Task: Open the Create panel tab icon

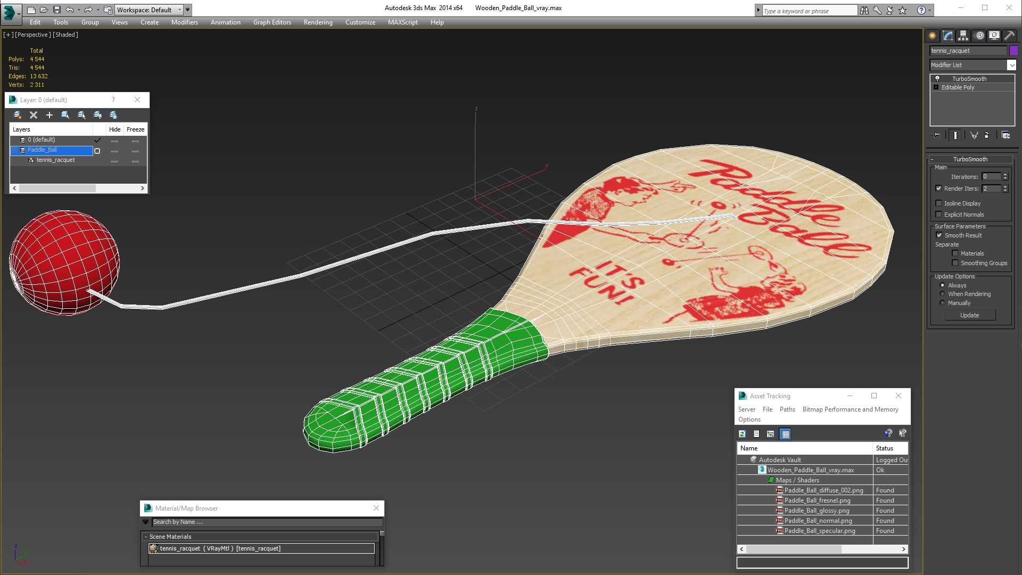Action: click(x=933, y=36)
